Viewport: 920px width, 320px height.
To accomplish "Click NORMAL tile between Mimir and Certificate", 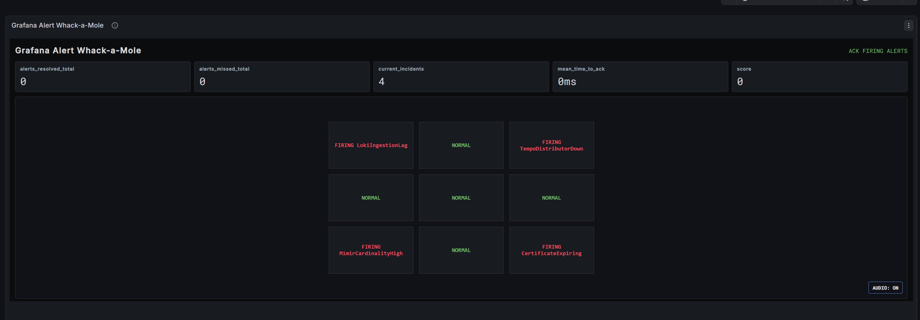I will [x=461, y=250].
